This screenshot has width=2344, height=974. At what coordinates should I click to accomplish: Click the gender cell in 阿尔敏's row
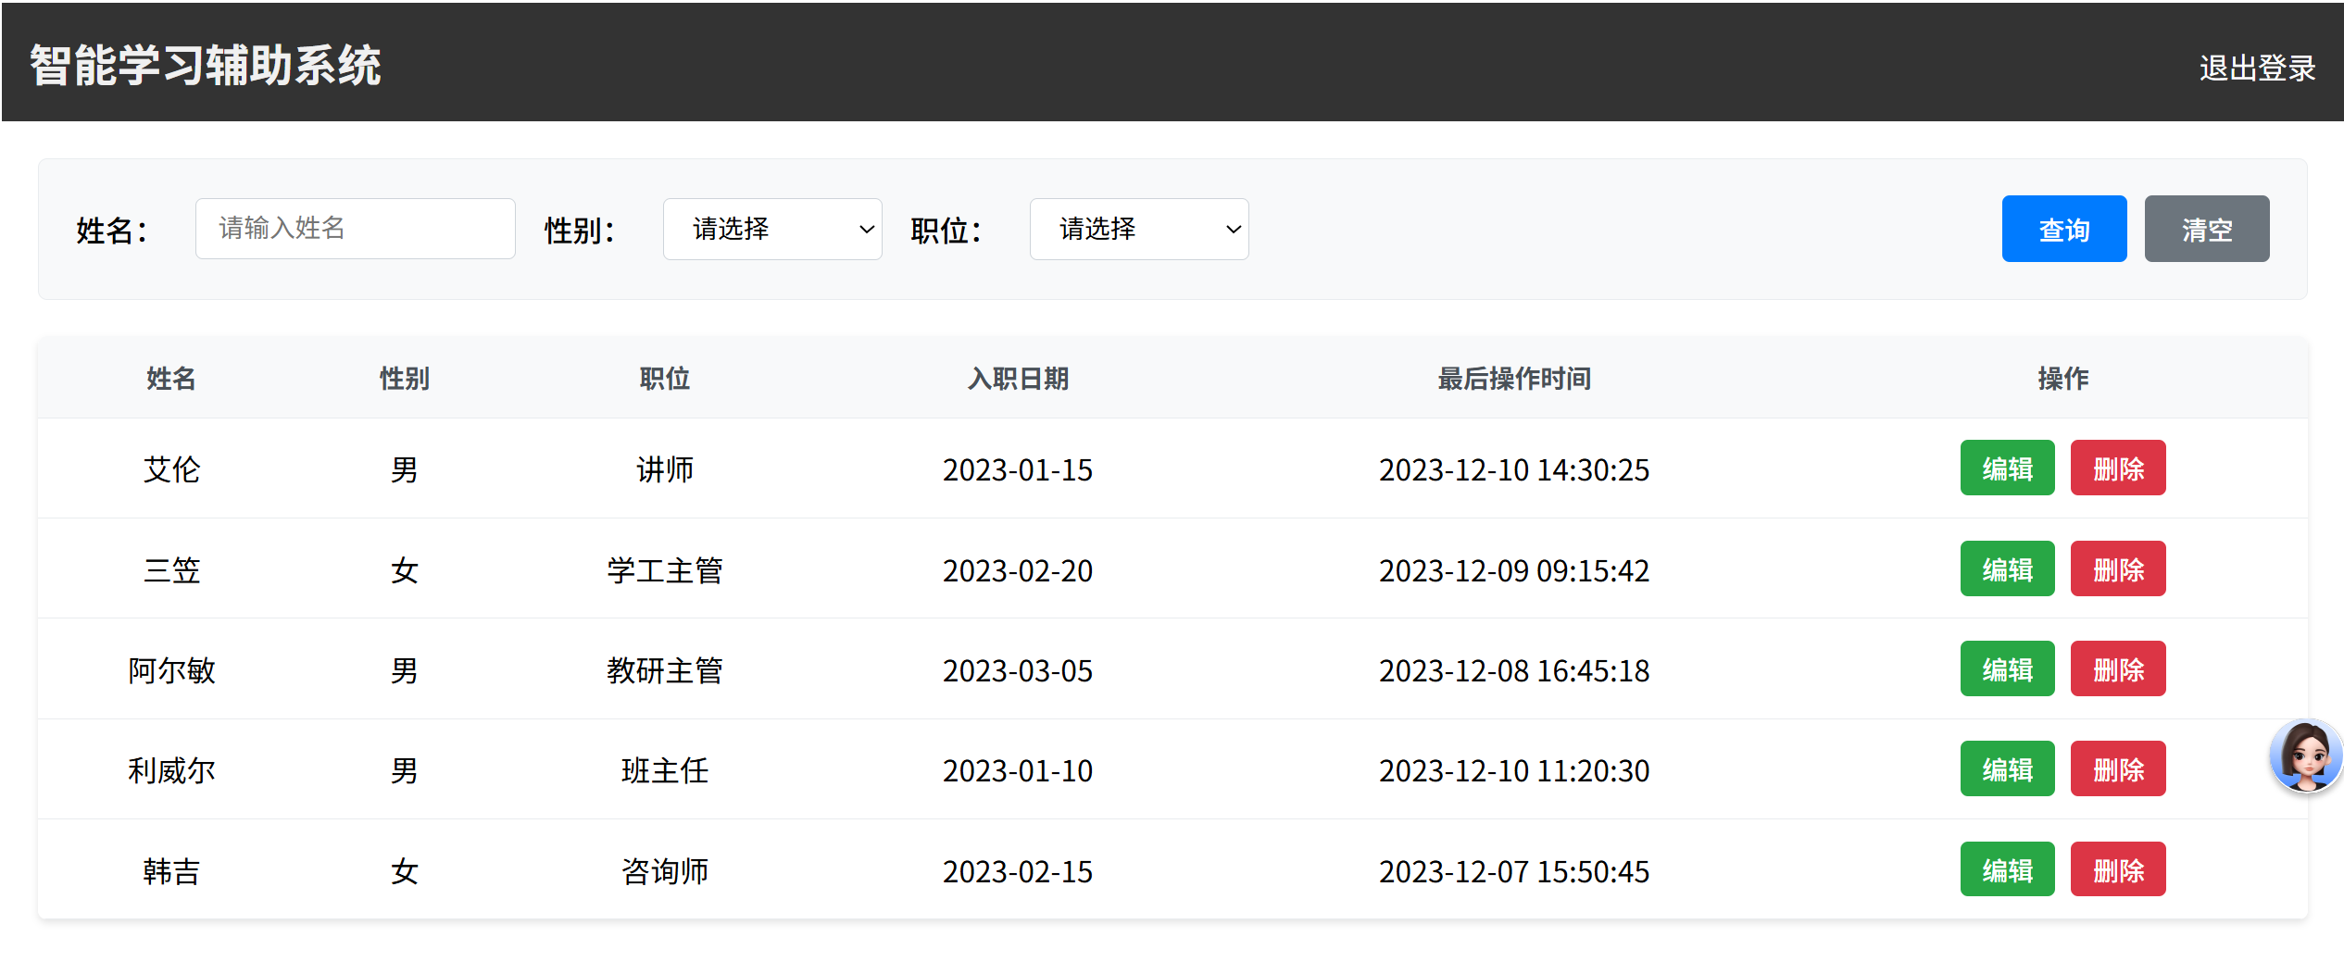click(405, 670)
